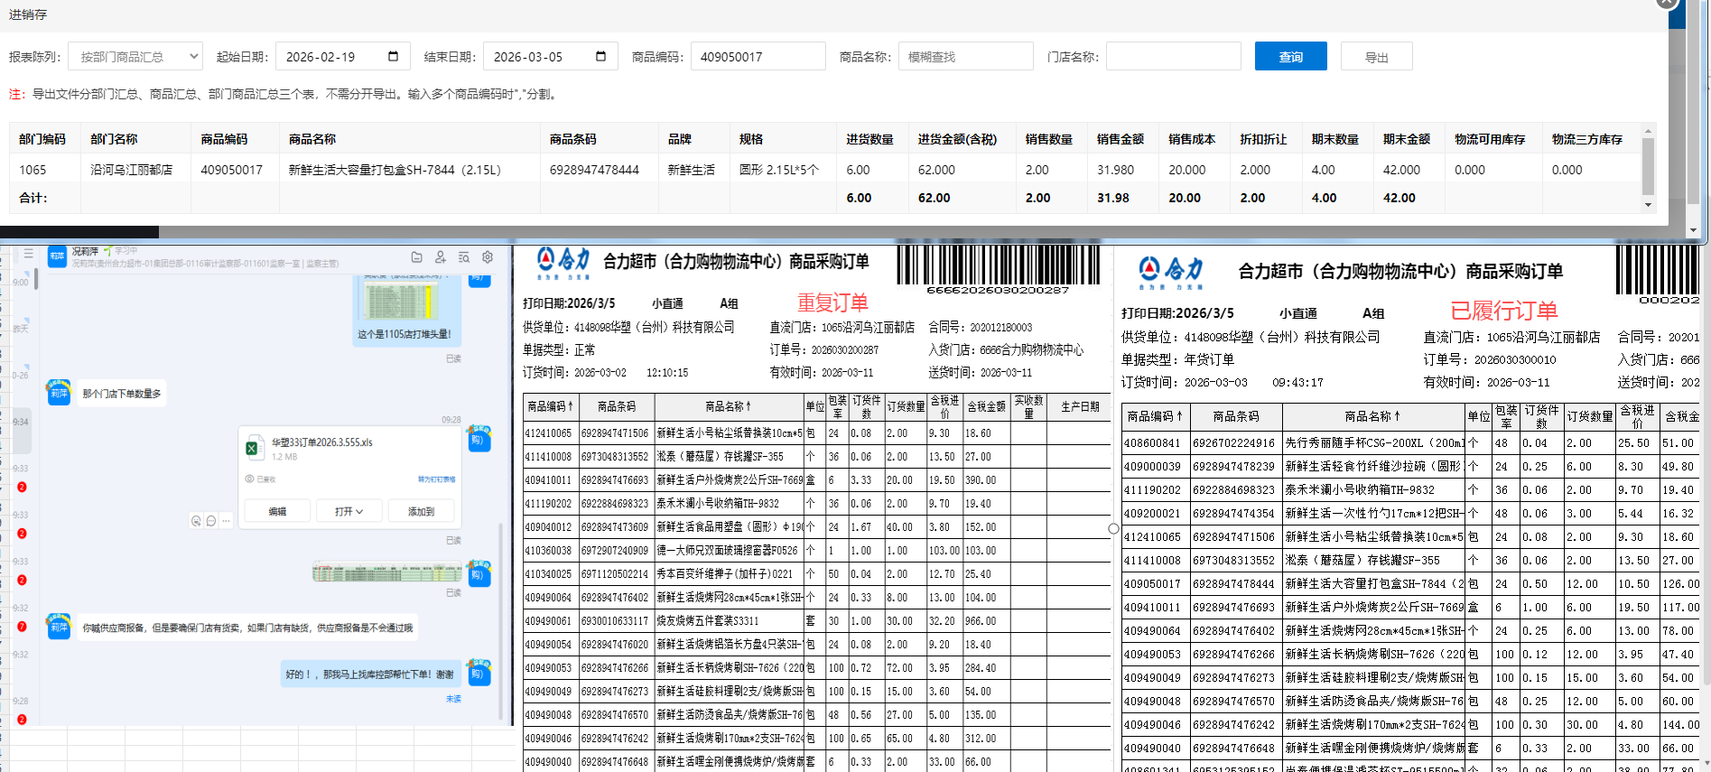
Task: Click the chat settings gear icon
Action: [x=488, y=257]
